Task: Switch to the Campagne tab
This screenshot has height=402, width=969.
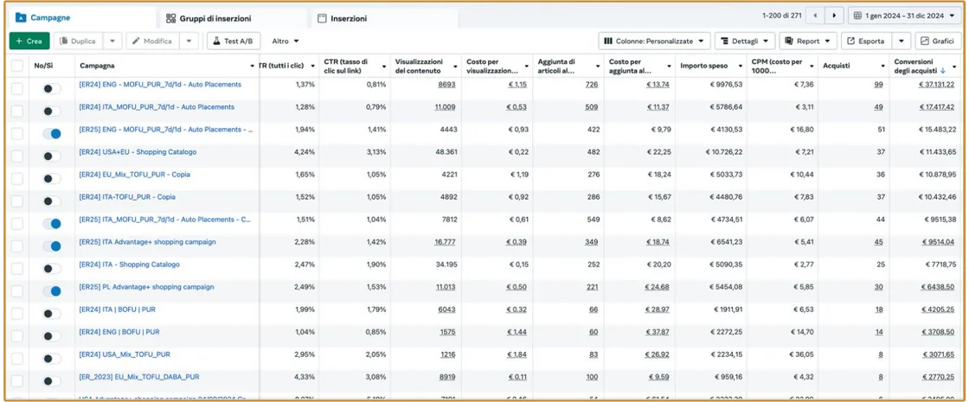Action: [80, 18]
